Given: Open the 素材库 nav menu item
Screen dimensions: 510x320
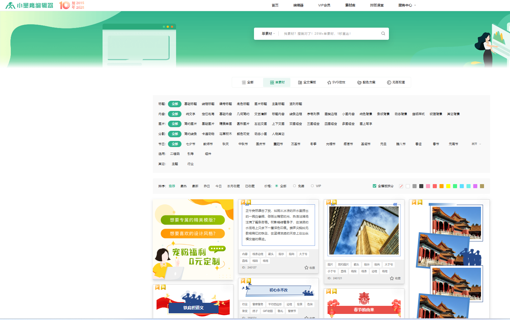Looking at the screenshot, I should click(350, 5).
